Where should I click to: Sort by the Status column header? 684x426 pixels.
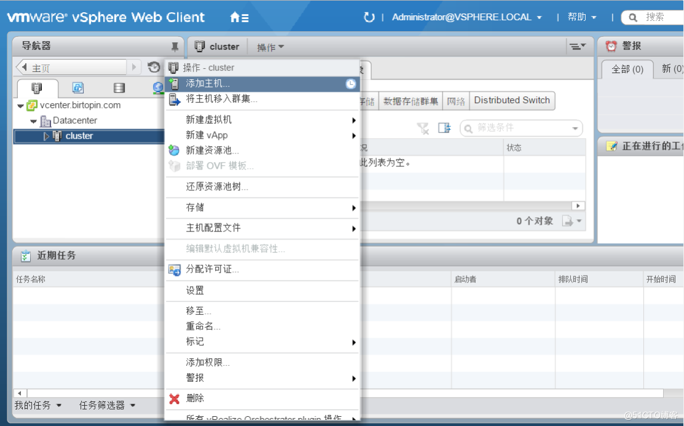point(544,148)
